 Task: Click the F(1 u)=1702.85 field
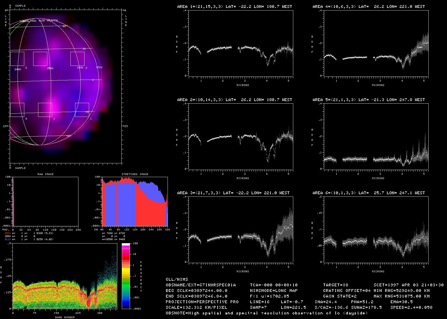(x=269, y=296)
